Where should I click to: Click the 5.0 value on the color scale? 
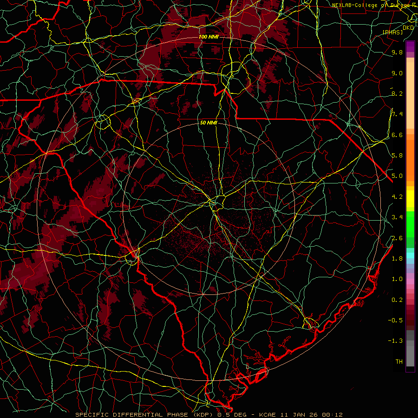397,176
